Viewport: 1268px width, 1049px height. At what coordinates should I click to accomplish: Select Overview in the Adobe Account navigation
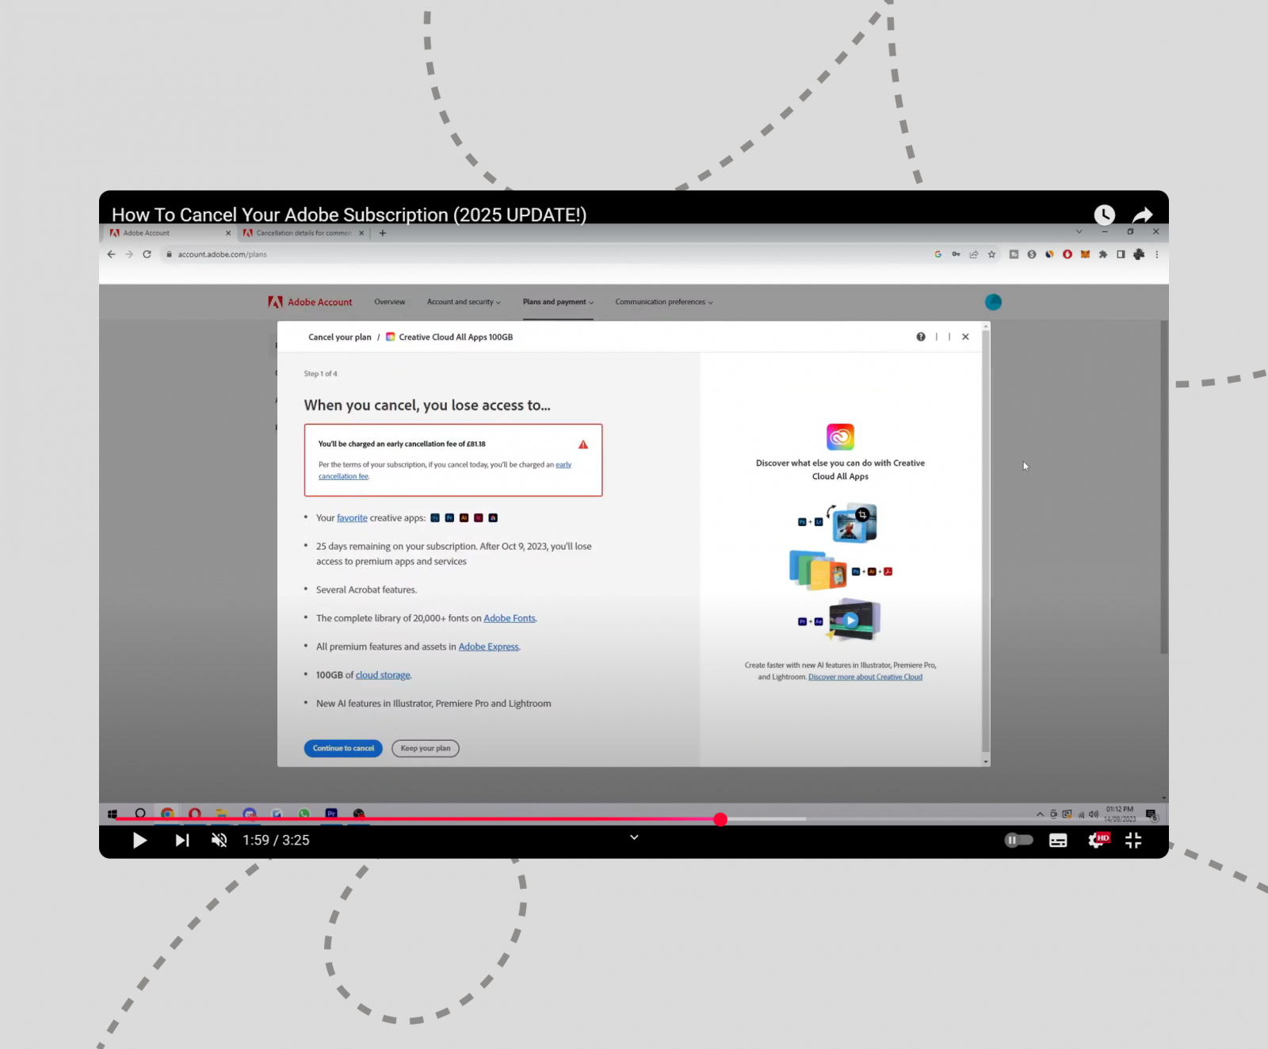pos(389,302)
